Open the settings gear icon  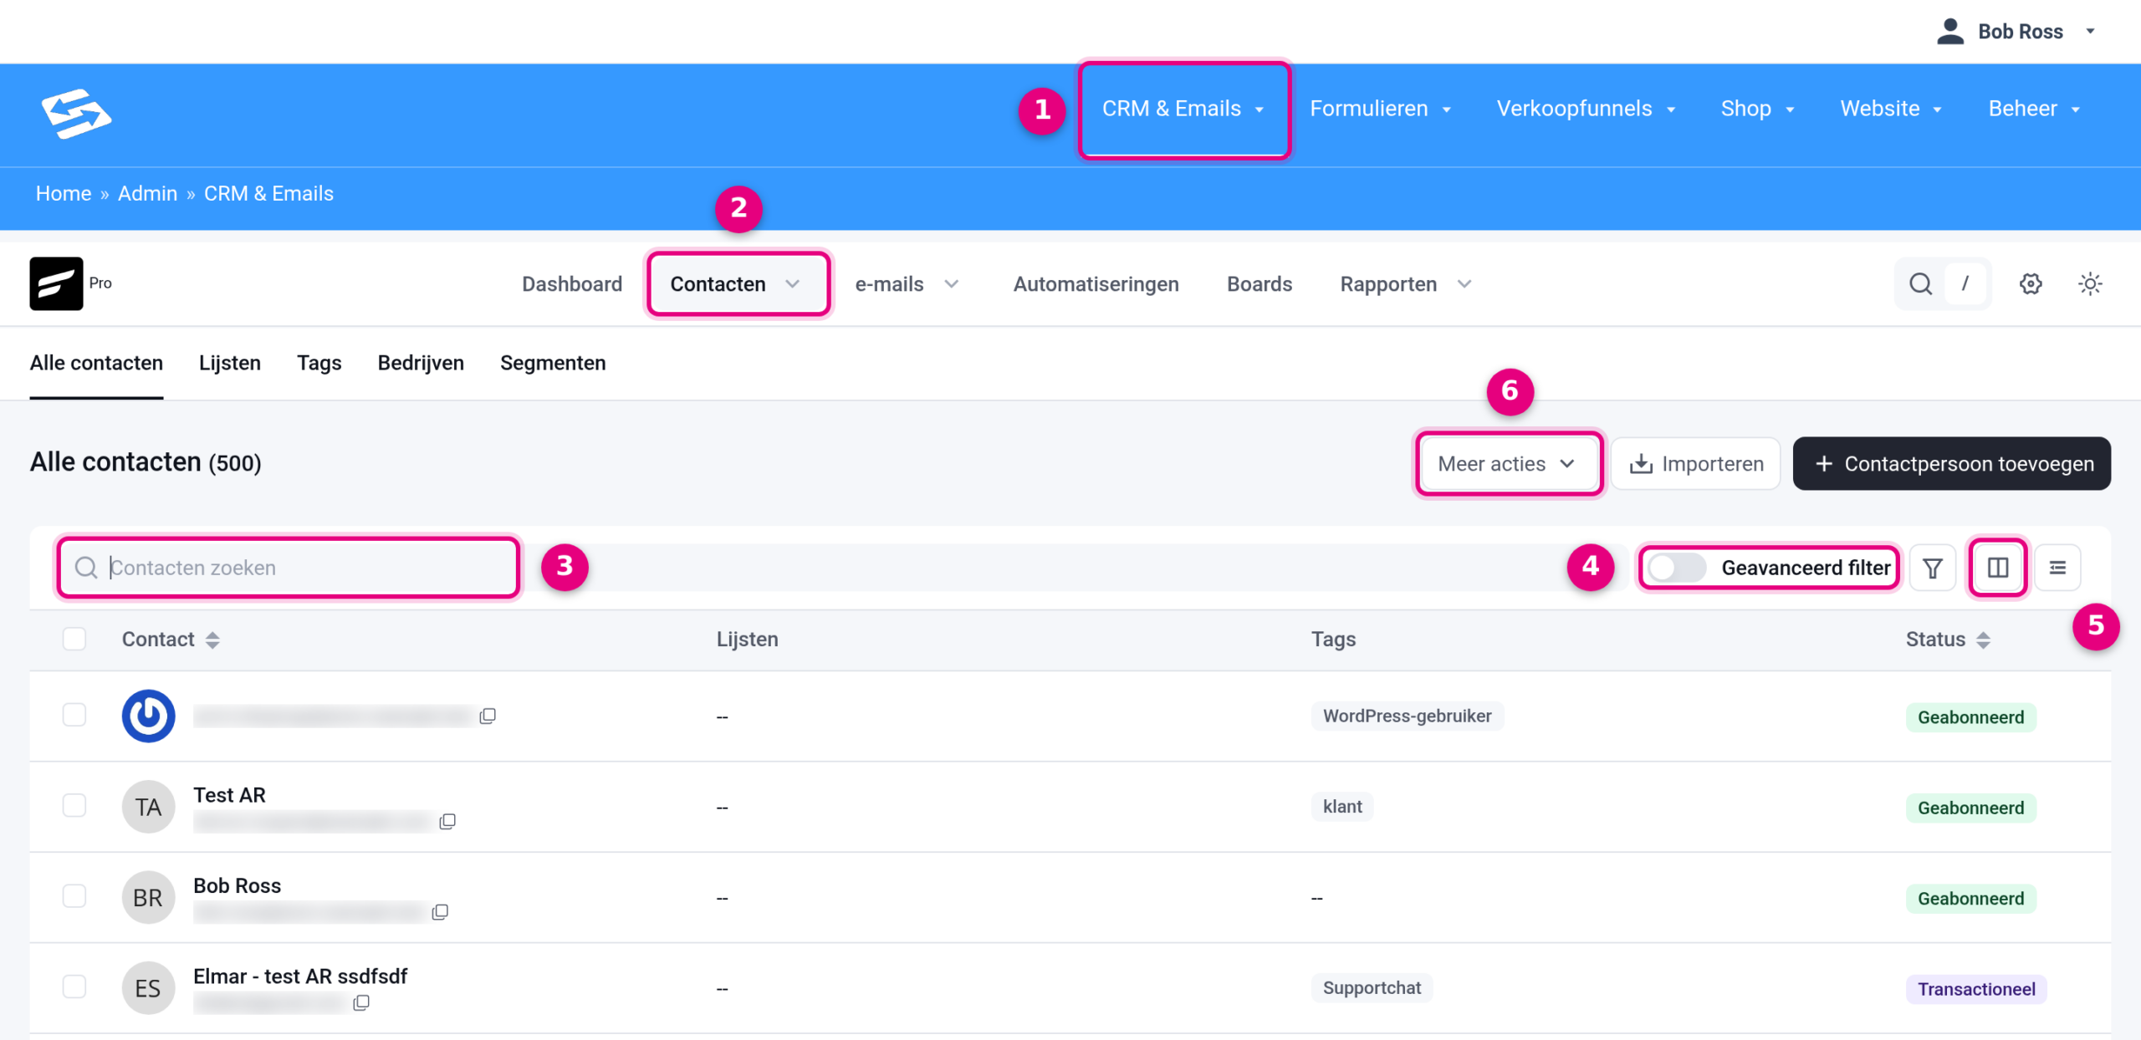pyautogui.click(x=2031, y=284)
